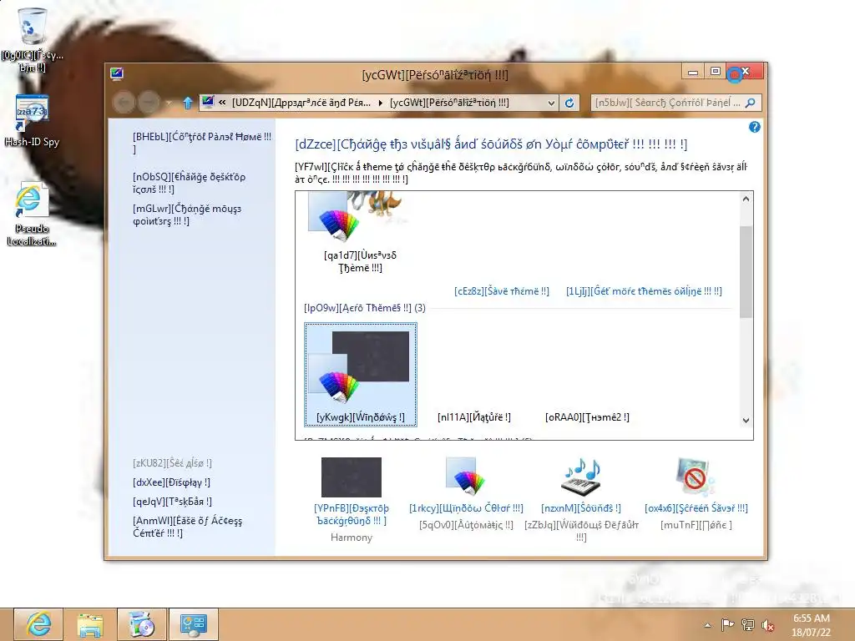
Task: Open Change mouse pointers link
Action: tap(186, 215)
